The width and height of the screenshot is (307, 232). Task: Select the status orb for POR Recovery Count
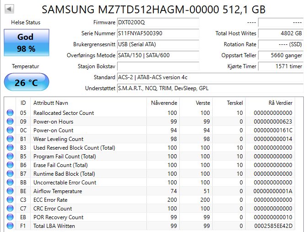[x=10, y=217]
